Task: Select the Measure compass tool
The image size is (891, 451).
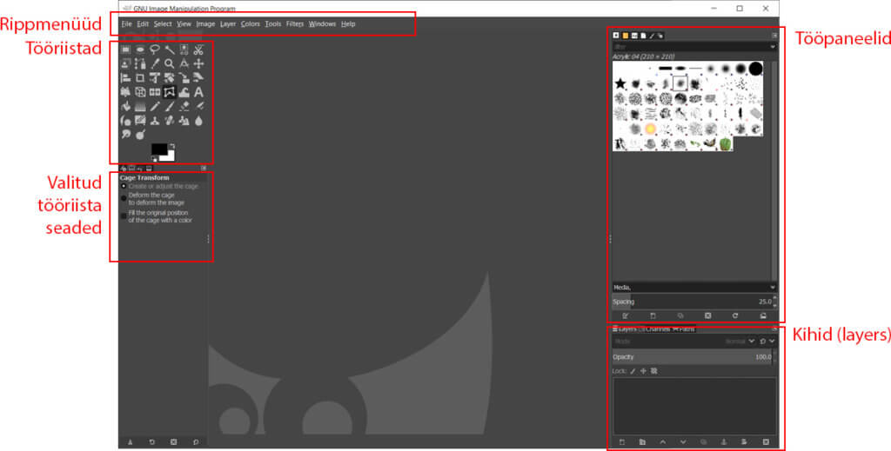Action: pyautogui.click(x=184, y=63)
